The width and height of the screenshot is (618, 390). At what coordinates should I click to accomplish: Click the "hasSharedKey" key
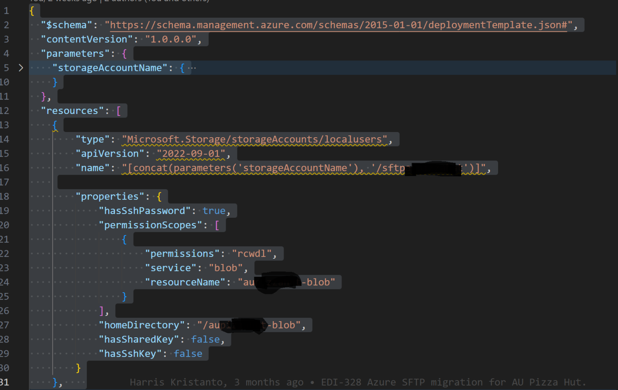coord(139,339)
